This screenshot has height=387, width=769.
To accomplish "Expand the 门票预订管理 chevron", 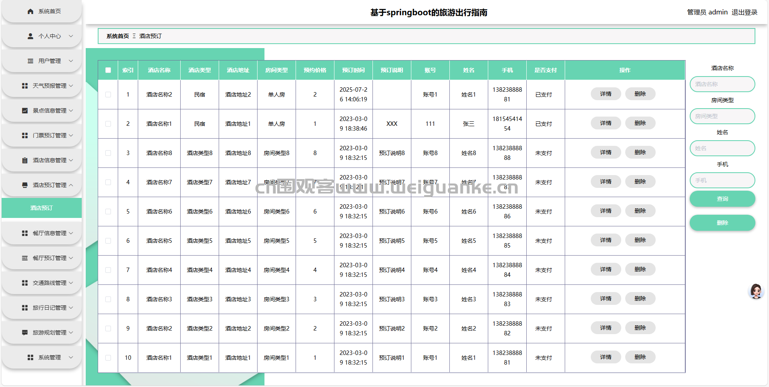I will [71, 135].
